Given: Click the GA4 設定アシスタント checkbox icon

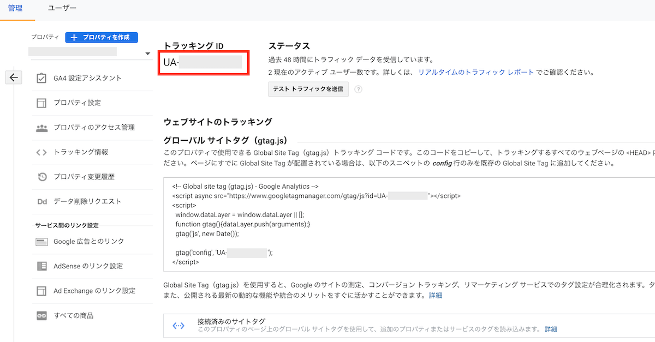Looking at the screenshot, I should 41,78.
